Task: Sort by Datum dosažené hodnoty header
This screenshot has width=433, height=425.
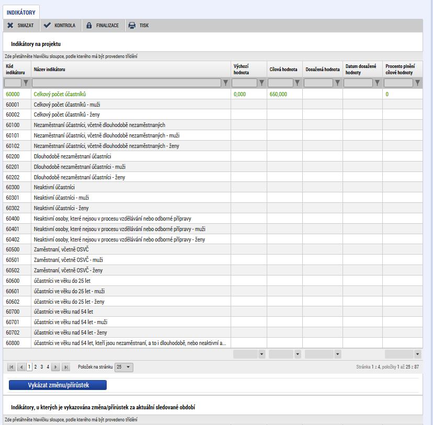Action: 362,70
